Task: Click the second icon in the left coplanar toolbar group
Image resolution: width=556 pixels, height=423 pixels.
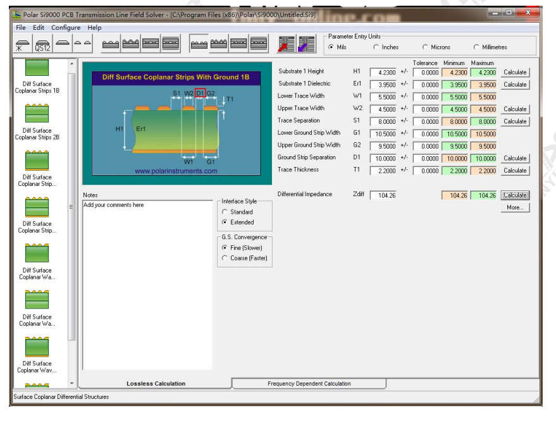Action: tap(130, 44)
